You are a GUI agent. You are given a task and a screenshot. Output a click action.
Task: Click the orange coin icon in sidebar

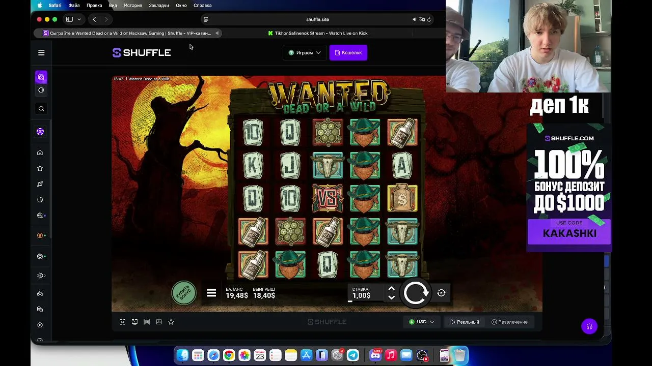click(x=40, y=235)
